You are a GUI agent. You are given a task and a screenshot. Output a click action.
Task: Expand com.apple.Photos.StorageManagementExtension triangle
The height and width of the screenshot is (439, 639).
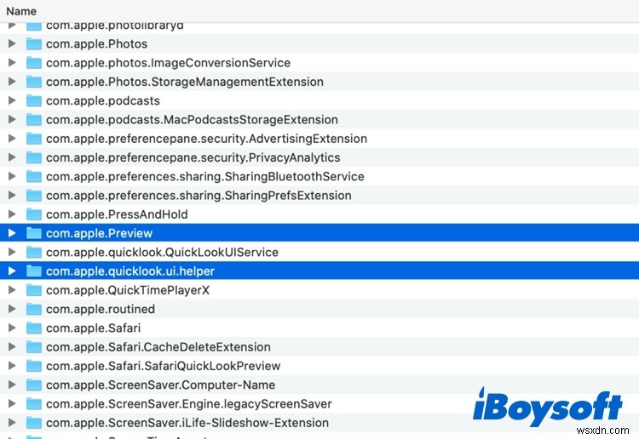coord(12,82)
